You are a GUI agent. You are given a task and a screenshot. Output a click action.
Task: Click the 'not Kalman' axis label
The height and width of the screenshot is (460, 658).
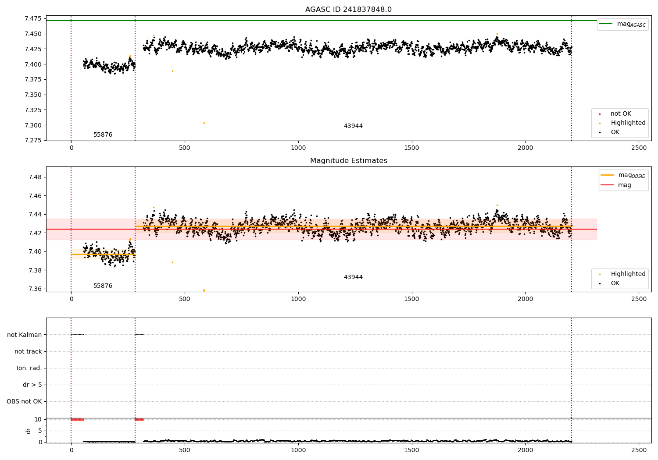[x=25, y=335]
